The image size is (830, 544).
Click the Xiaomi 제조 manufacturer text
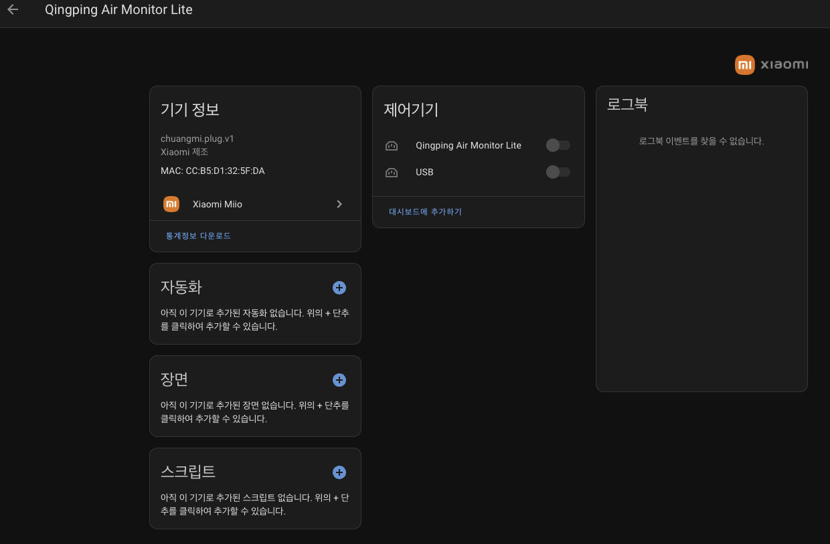point(185,152)
